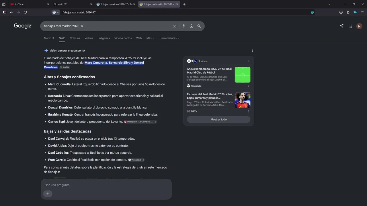Focus the Haz una pregunta input

(106, 185)
